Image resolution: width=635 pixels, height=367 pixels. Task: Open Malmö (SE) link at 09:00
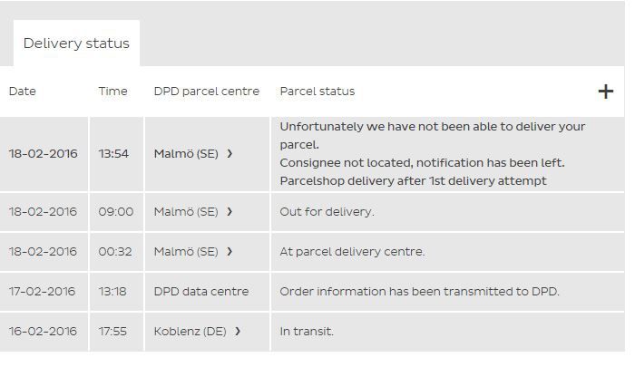(186, 212)
